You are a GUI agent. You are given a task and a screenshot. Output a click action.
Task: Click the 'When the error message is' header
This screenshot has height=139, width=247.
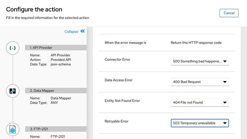pyautogui.click(x=125, y=43)
